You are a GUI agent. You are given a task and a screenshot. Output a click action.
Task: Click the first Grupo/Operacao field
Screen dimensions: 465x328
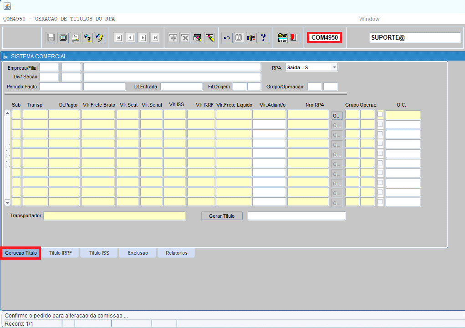(x=315, y=87)
